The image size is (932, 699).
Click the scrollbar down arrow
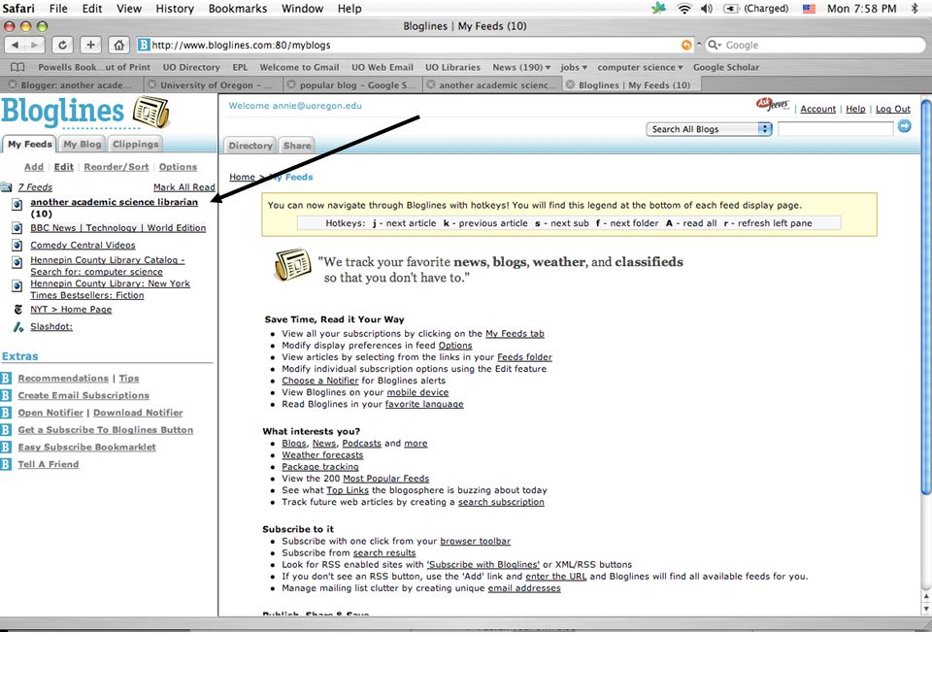pos(925,609)
